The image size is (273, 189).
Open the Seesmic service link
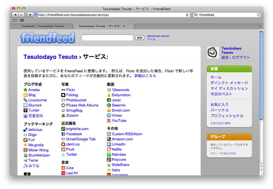coord(119,105)
